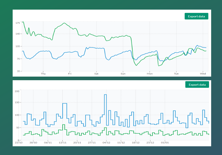
Task: Click the 35 y-axis value on top chart
Action: coord(18,71)
